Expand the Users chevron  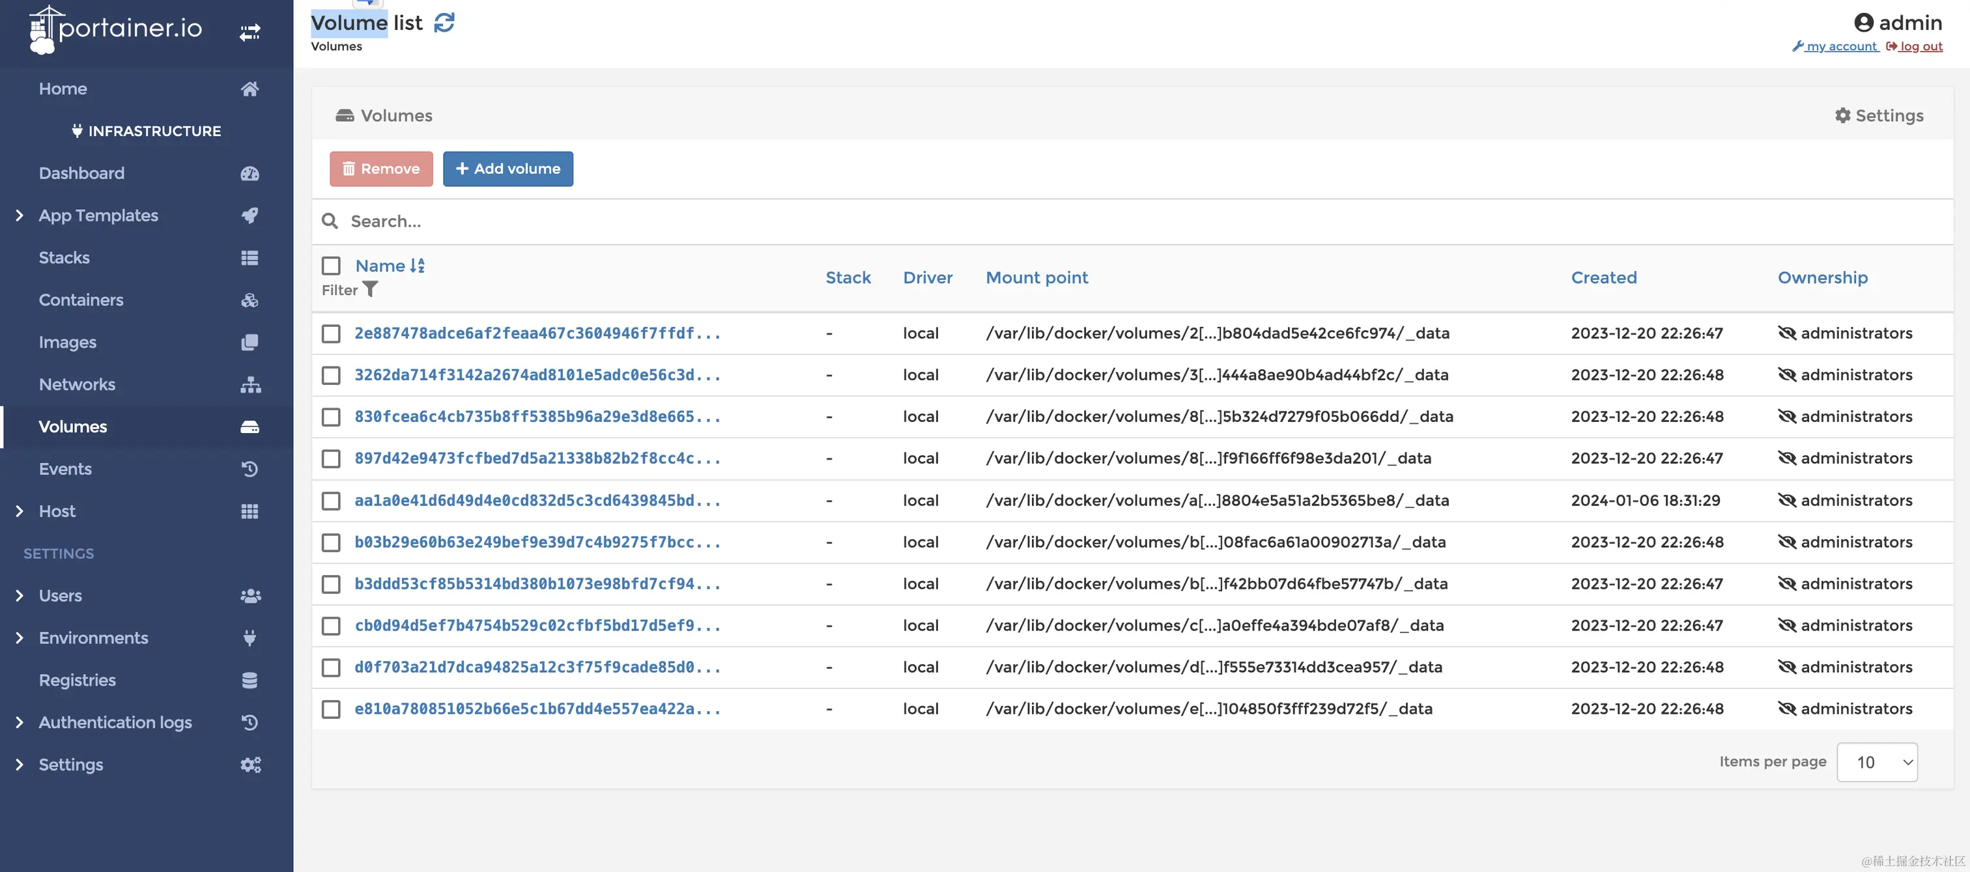point(19,596)
